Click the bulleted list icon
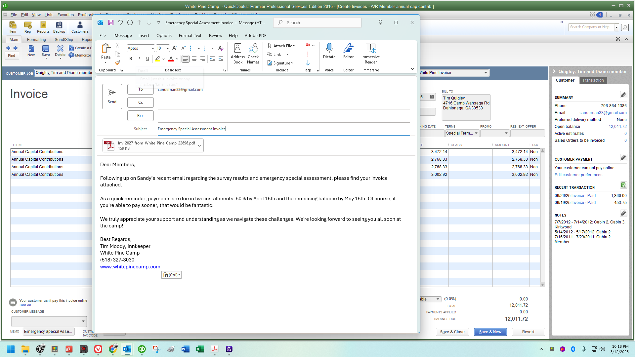The image size is (635, 357). 193,48
